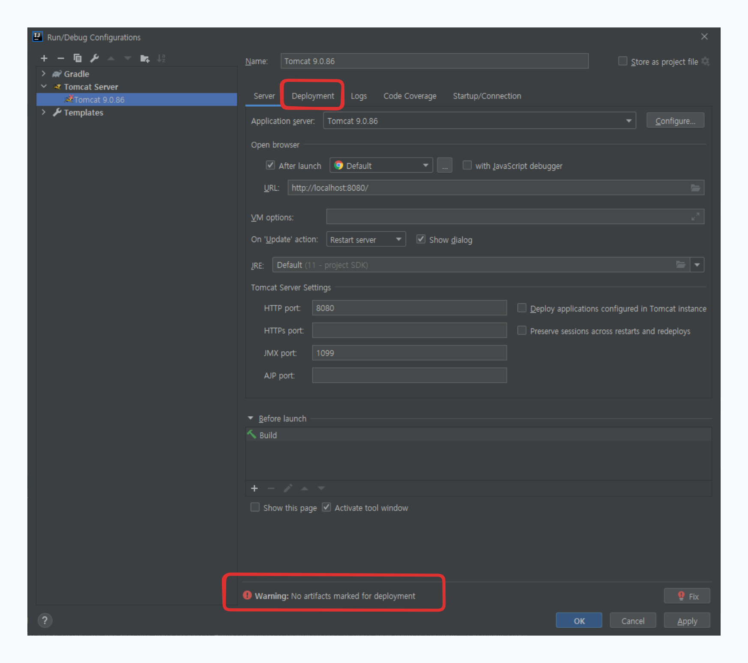Open edit templates wrench icon

(x=94, y=58)
